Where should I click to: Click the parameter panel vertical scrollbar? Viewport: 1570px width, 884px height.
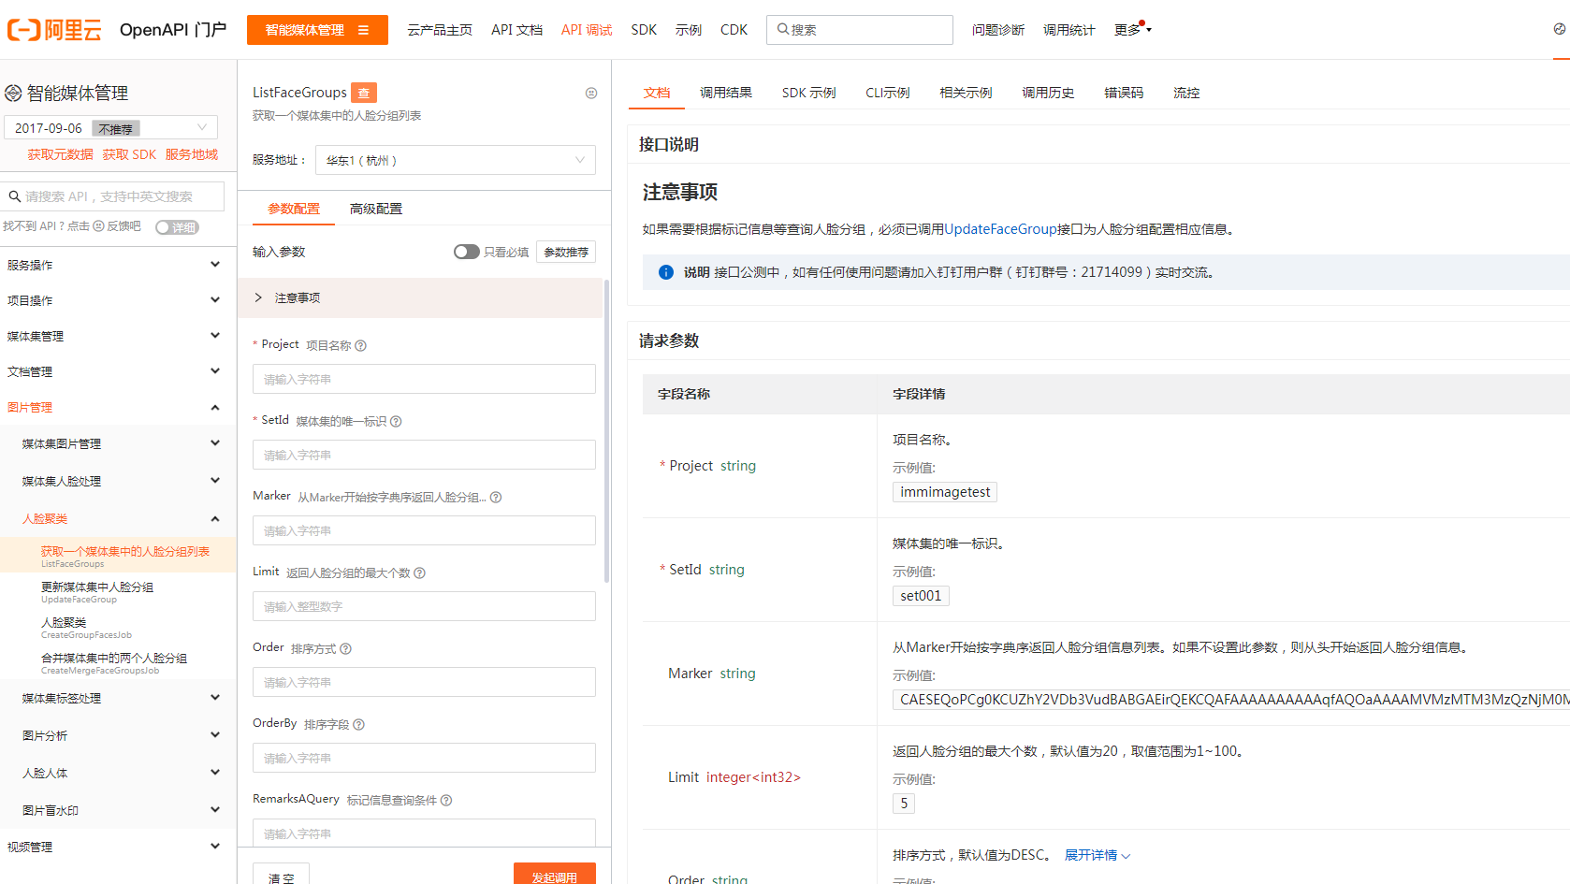point(606,430)
